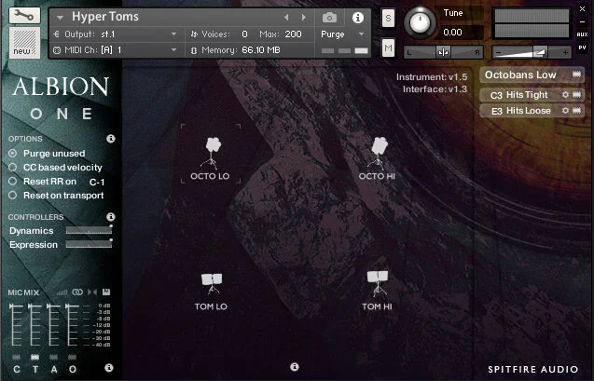Toggle the chip icon for Hits Loose

pos(576,111)
